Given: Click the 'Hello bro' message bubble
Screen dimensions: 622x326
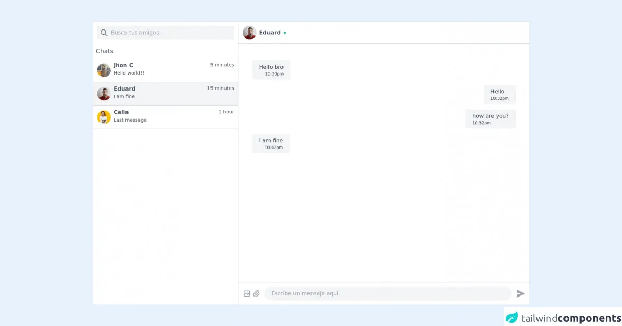Looking at the screenshot, I should click(271, 70).
